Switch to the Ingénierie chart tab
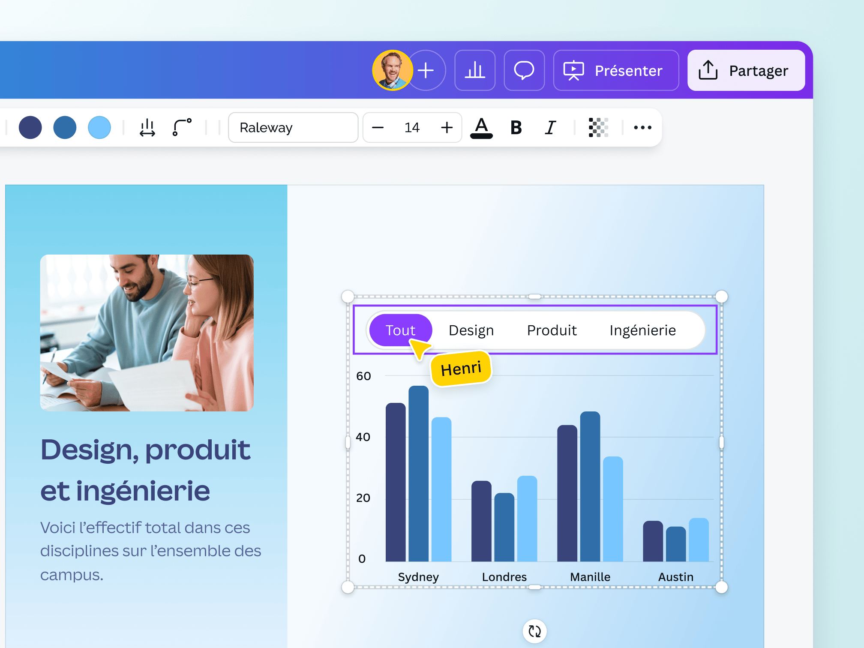The height and width of the screenshot is (648, 864). click(643, 330)
